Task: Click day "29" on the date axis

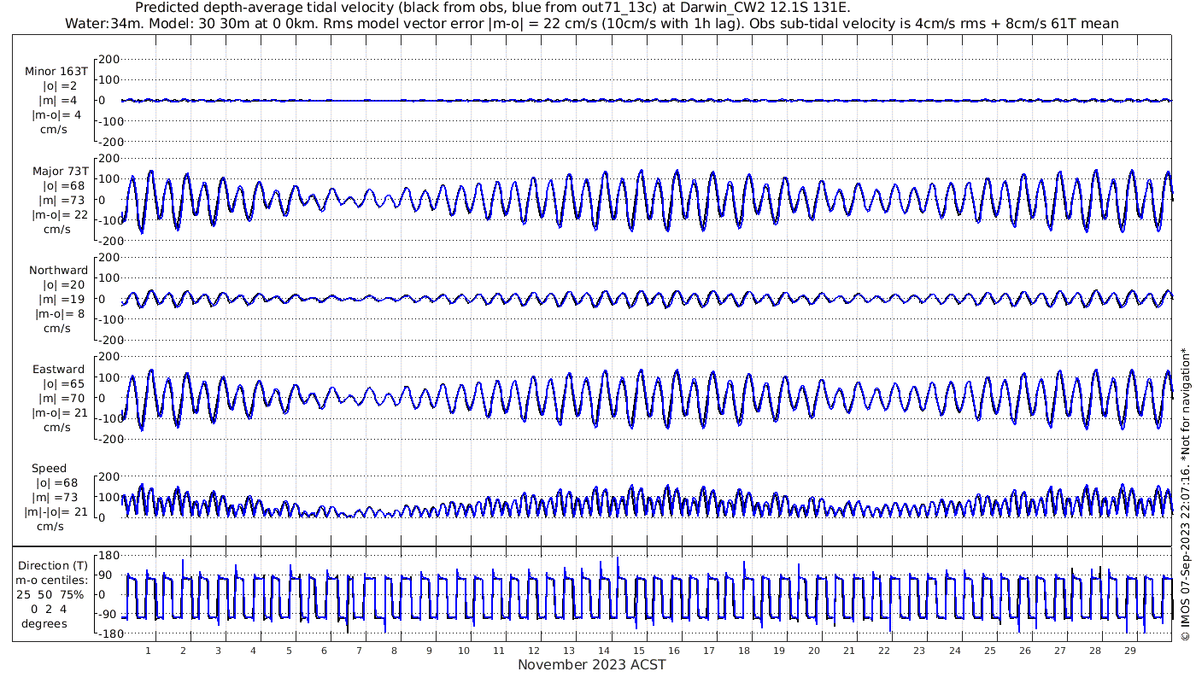Action: pyautogui.click(x=1129, y=651)
